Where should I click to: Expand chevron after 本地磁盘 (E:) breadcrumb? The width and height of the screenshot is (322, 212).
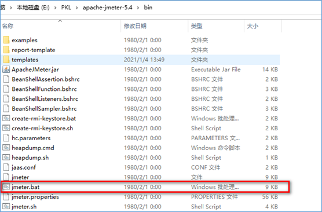pyautogui.click(x=56, y=8)
